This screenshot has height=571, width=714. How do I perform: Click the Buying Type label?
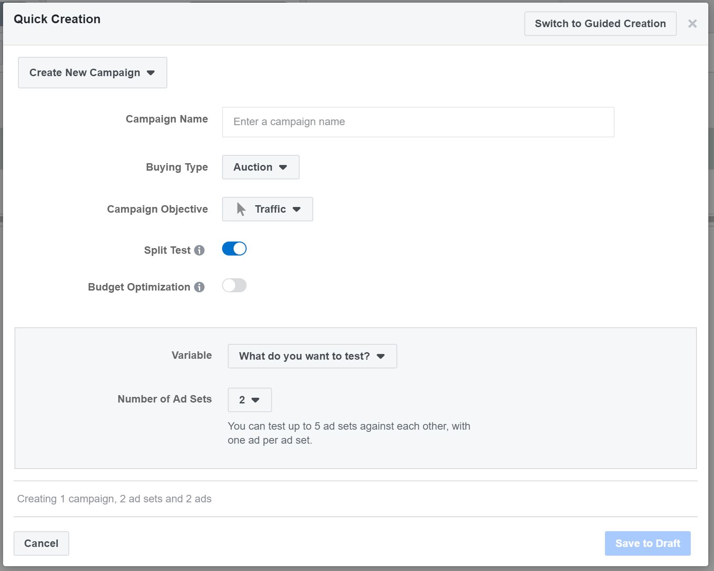(177, 167)
